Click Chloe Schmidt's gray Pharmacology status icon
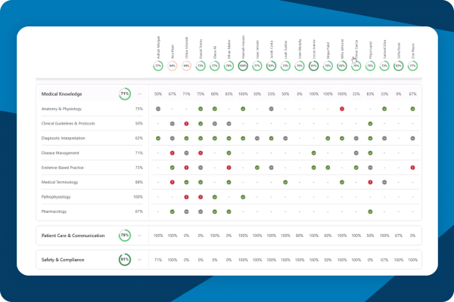Viewport: 454px width, 302px height. [x=186, y=212]
